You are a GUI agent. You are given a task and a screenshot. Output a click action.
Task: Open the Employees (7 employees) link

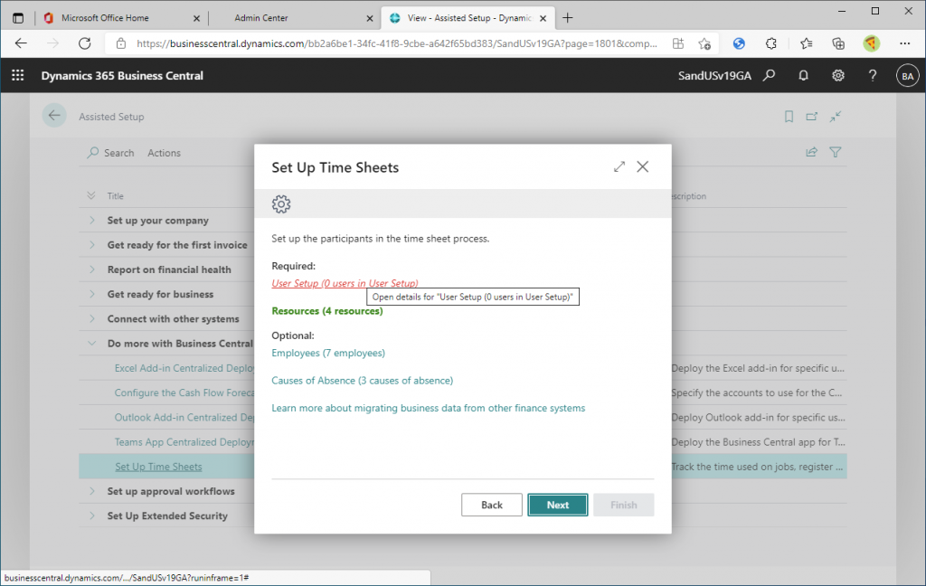tap(328, 353)
